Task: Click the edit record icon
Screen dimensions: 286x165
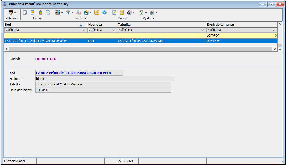Action: [x=33, y=13]
